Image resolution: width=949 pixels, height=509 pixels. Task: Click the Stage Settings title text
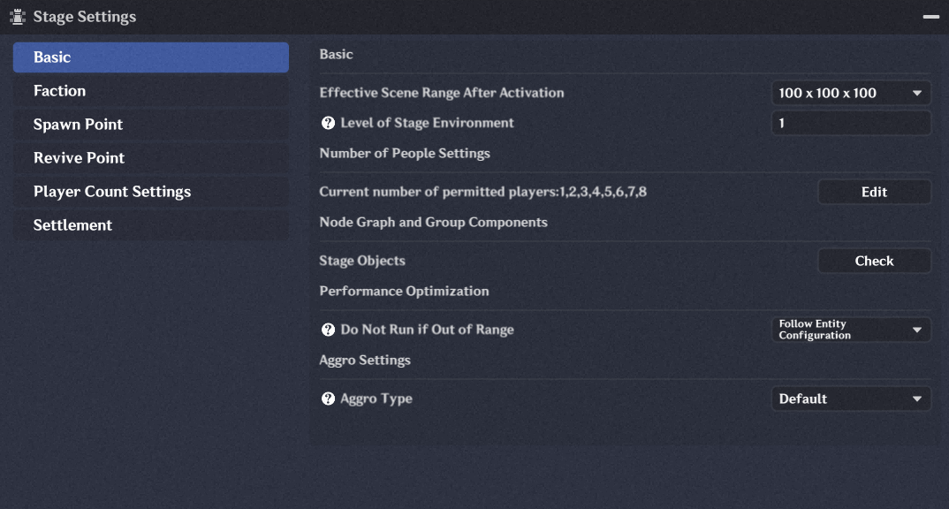(85, 17)
